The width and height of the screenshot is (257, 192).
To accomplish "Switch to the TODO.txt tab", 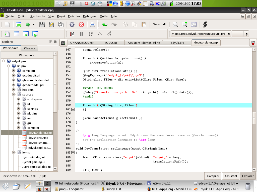I will pos(110,43).
